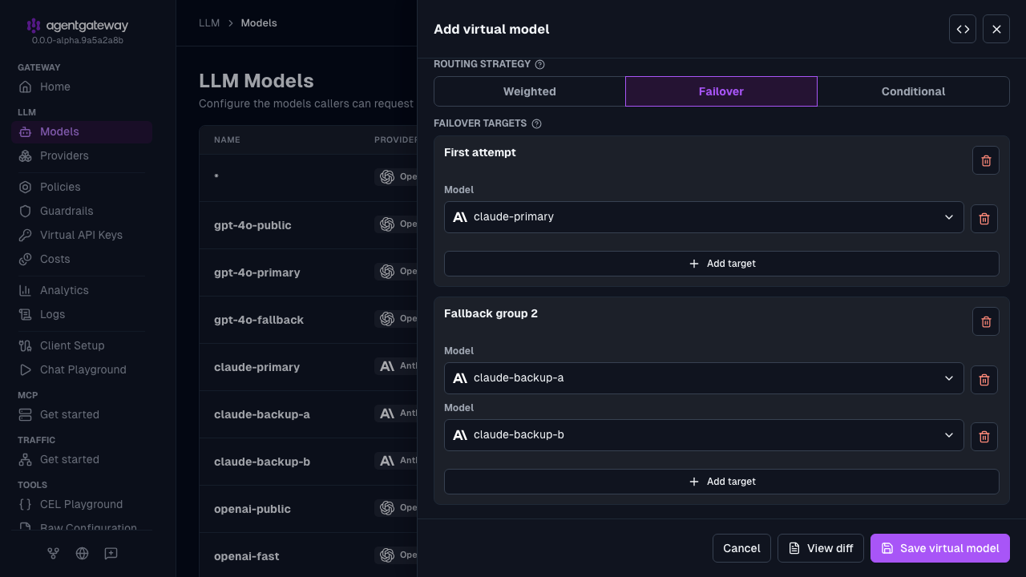Click the globe icon in sidebar footer

(82, 553)
